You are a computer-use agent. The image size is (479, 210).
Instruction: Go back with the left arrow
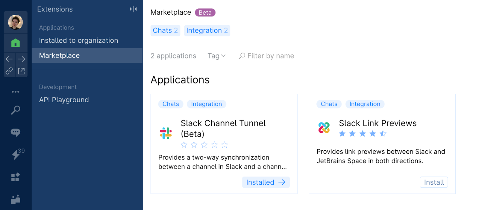click(x=9, y=59)
